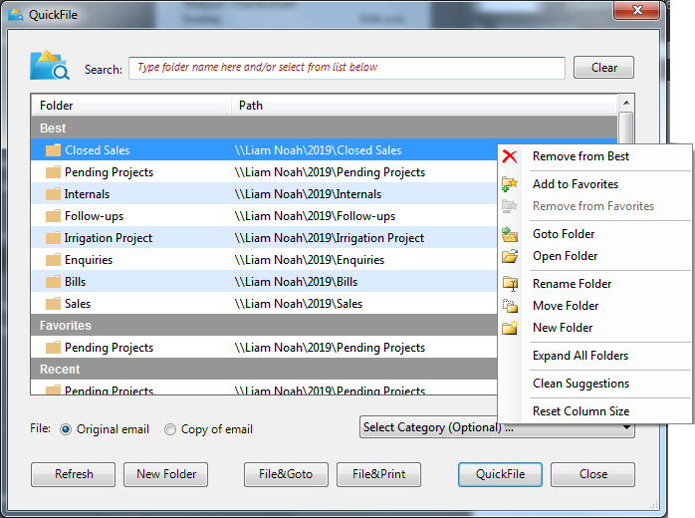Screen dimensions: 695x518
Task: Click the Open Folder icon in context menu
Action: [510, 256]
